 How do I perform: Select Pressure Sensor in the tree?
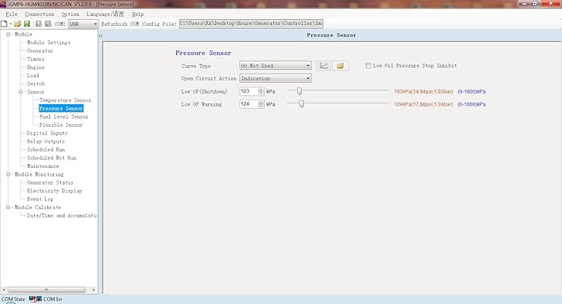61,109
